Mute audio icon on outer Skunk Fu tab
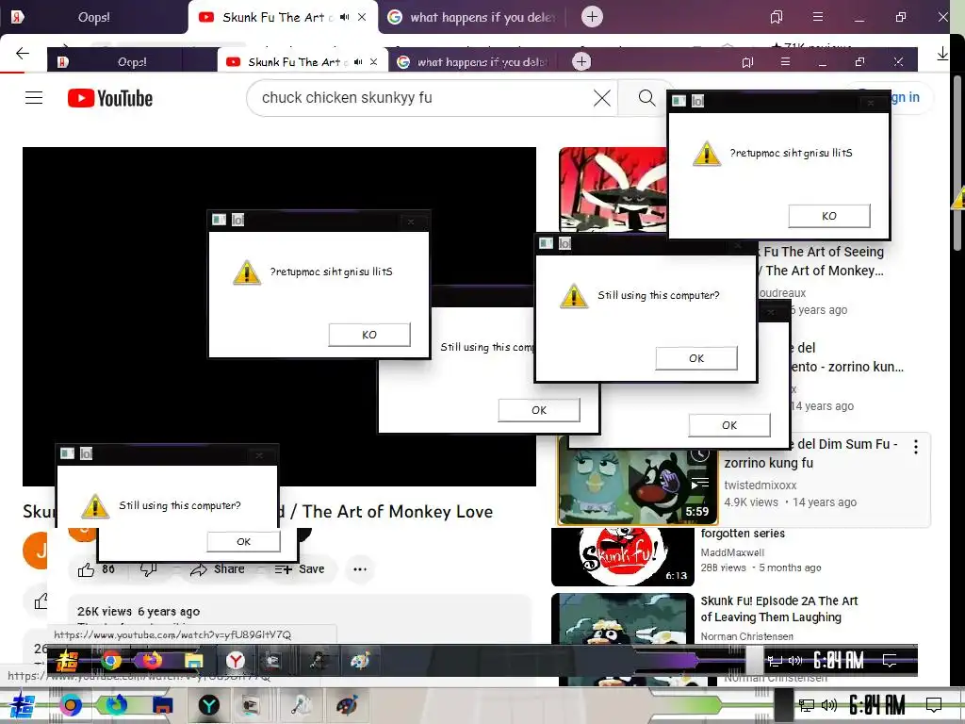Viewport: 965px width, 724px height. click(345, 17)
